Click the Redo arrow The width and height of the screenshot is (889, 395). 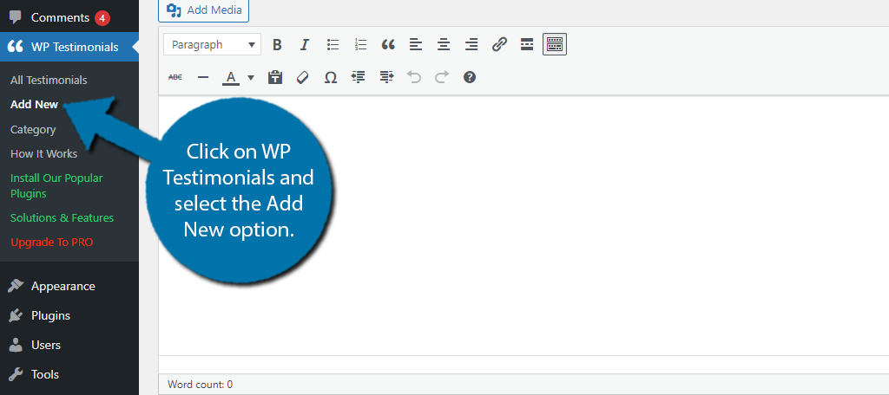click(442, 78)
